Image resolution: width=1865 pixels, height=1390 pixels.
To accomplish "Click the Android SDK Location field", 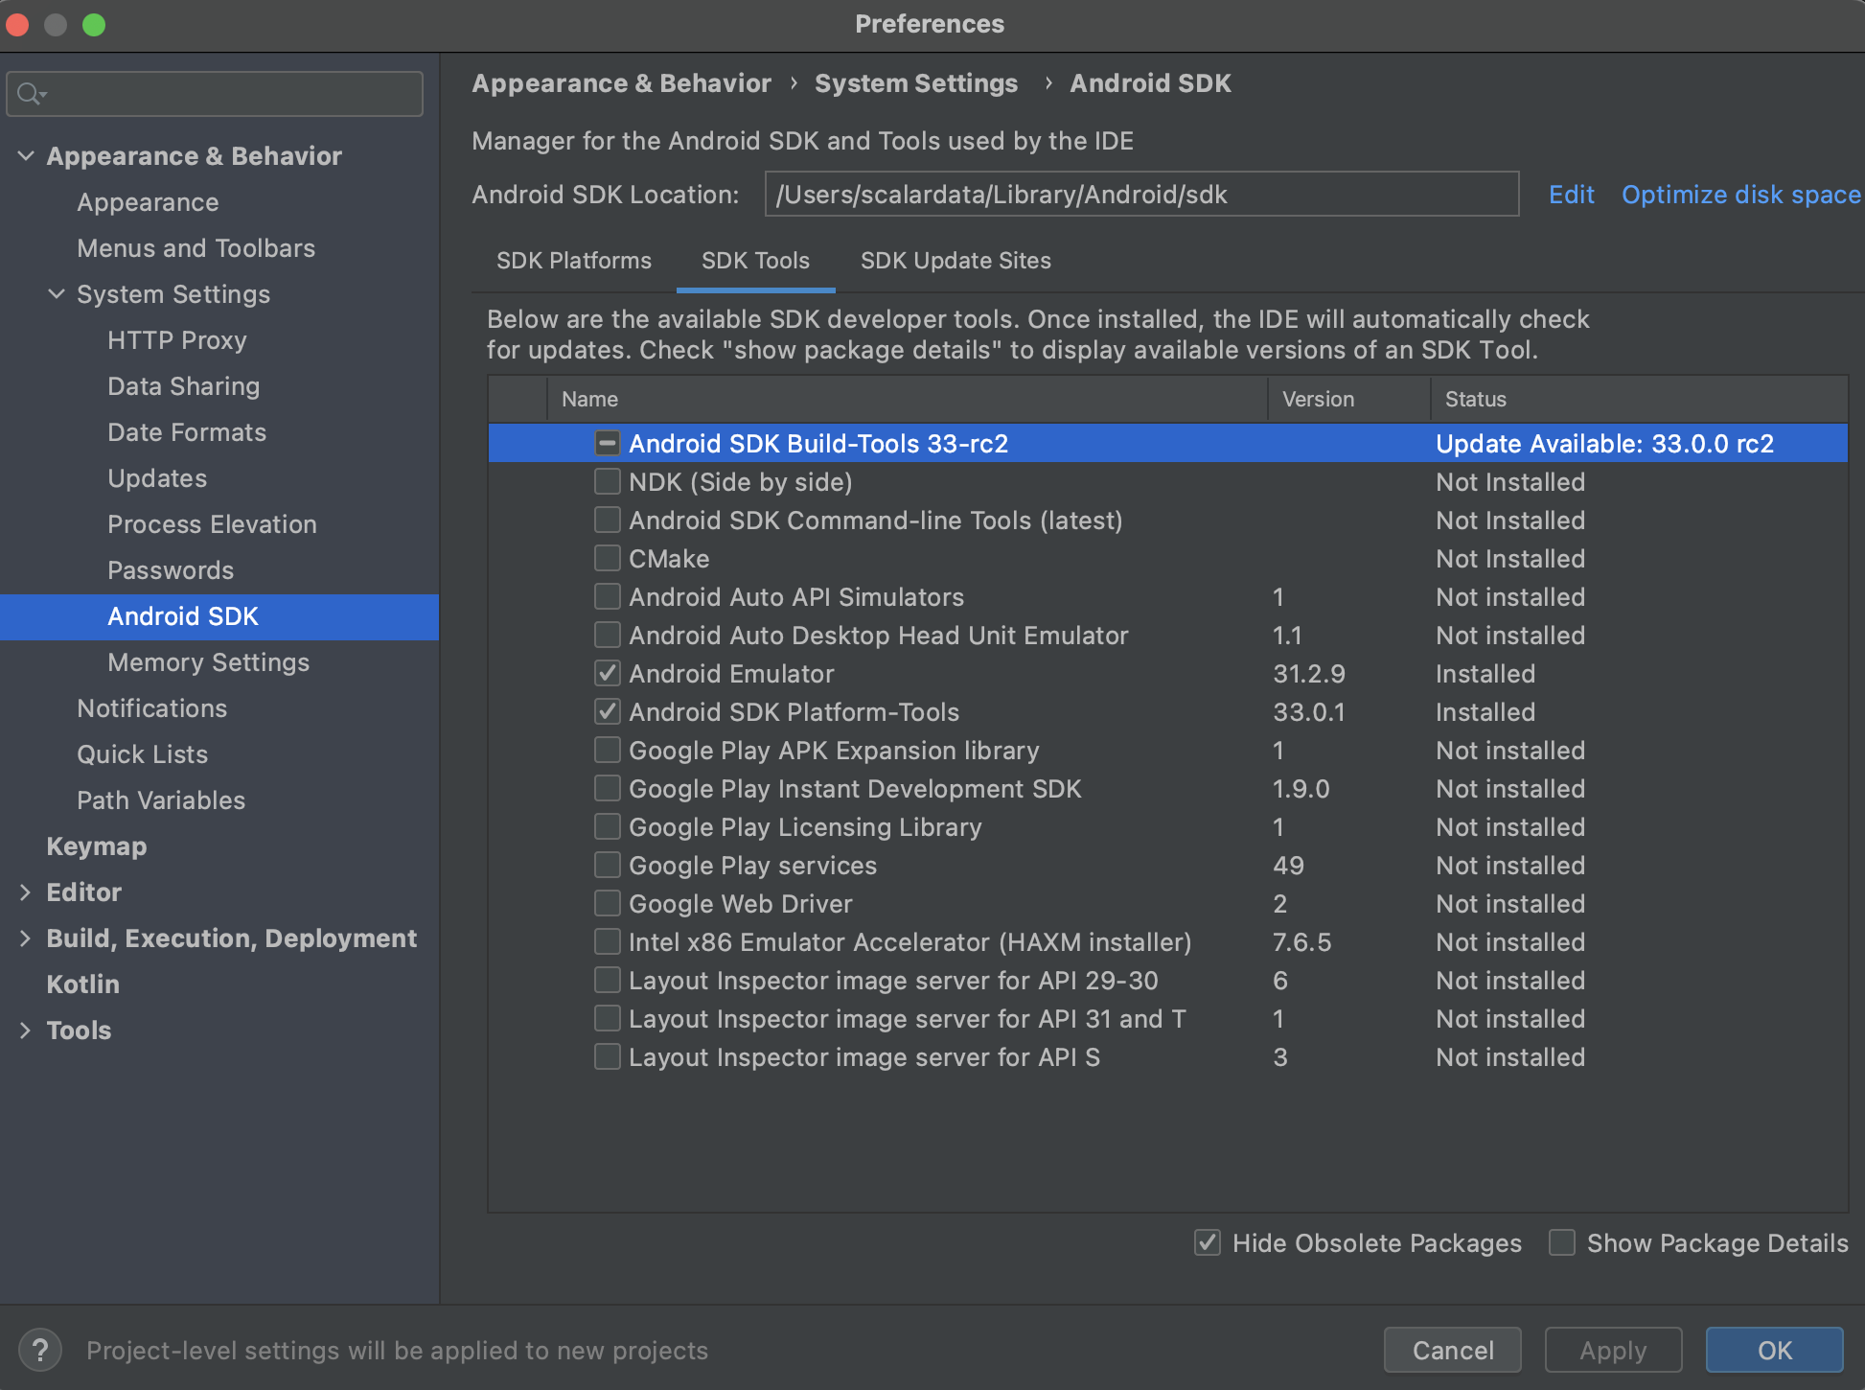I will coord(1140,195).
